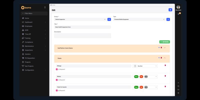Click into the Description text area
The width and height of the screenshot is (200, 100).
tap(82, 36)
